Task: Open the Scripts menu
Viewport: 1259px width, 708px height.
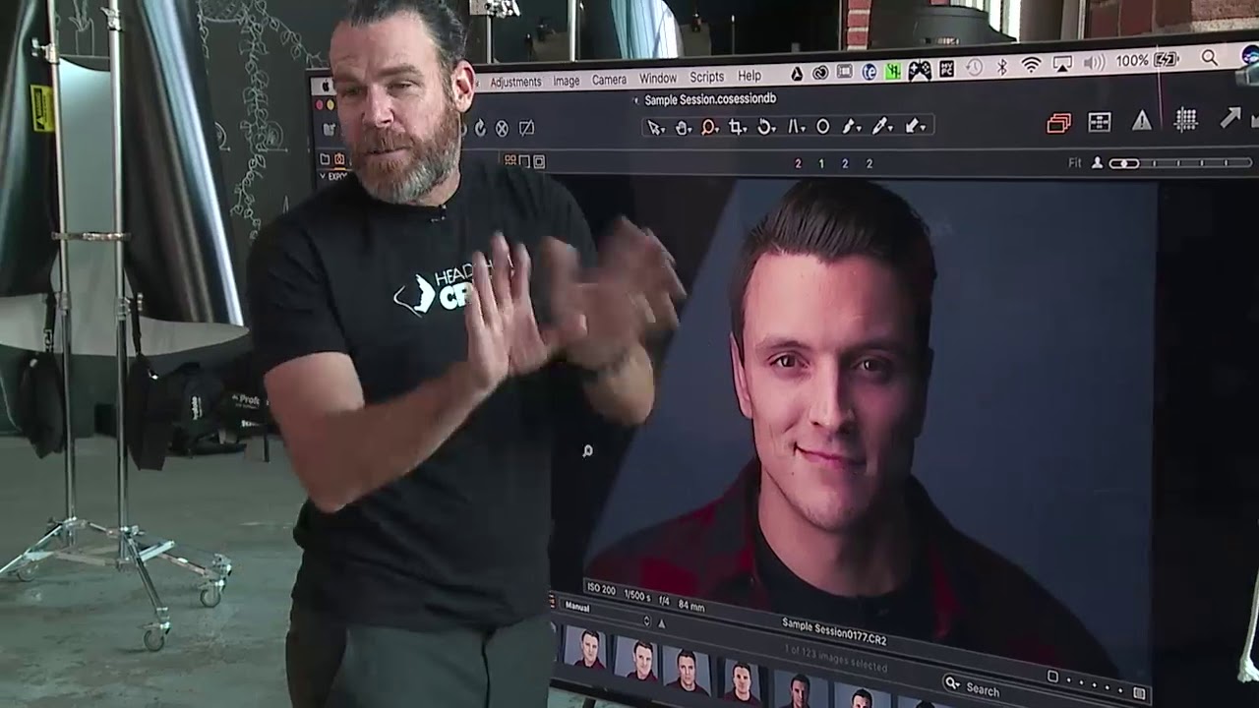Action: 706,77
